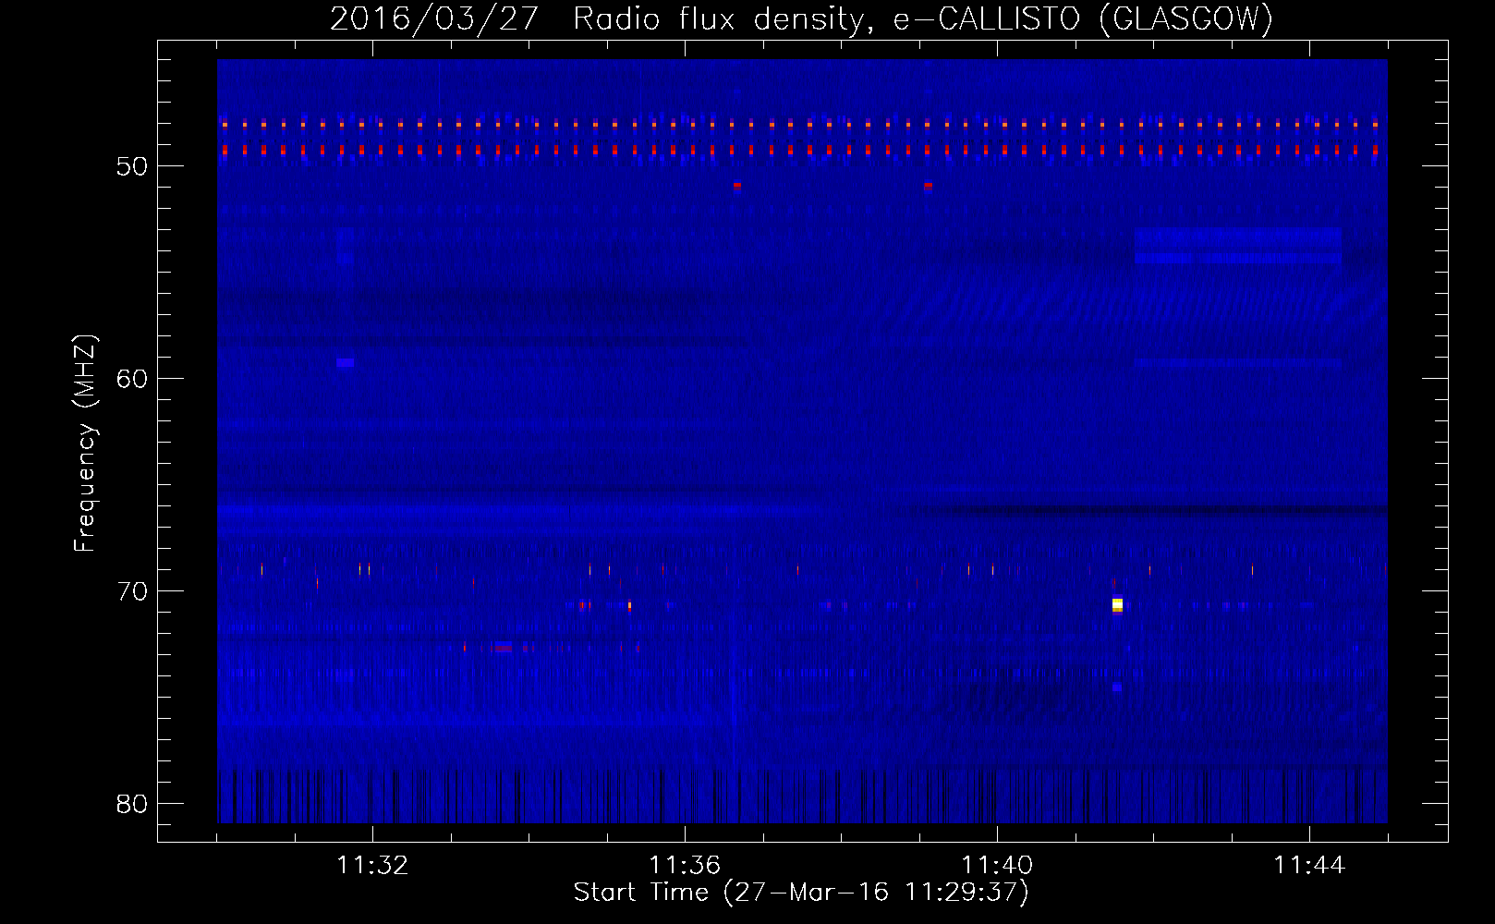
Task: Click the frequency tick label "60"
Action: [132, 379]
